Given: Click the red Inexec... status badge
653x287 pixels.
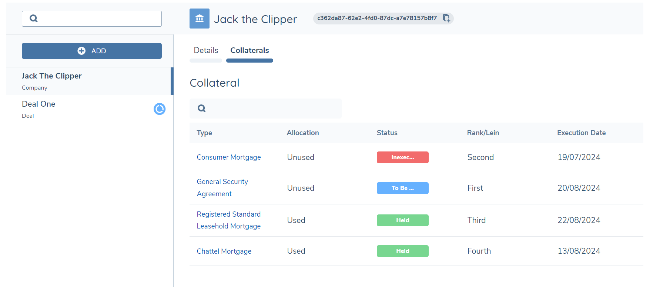Looking at the screenshot, I should (x=402, y=157).
